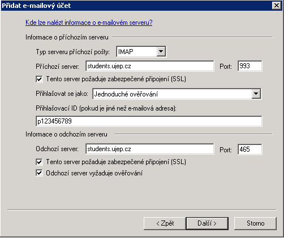Toggle Odchozí server vyžaduje ověřování checkbox
Screen dimensions: 284x238
(39, 173)
